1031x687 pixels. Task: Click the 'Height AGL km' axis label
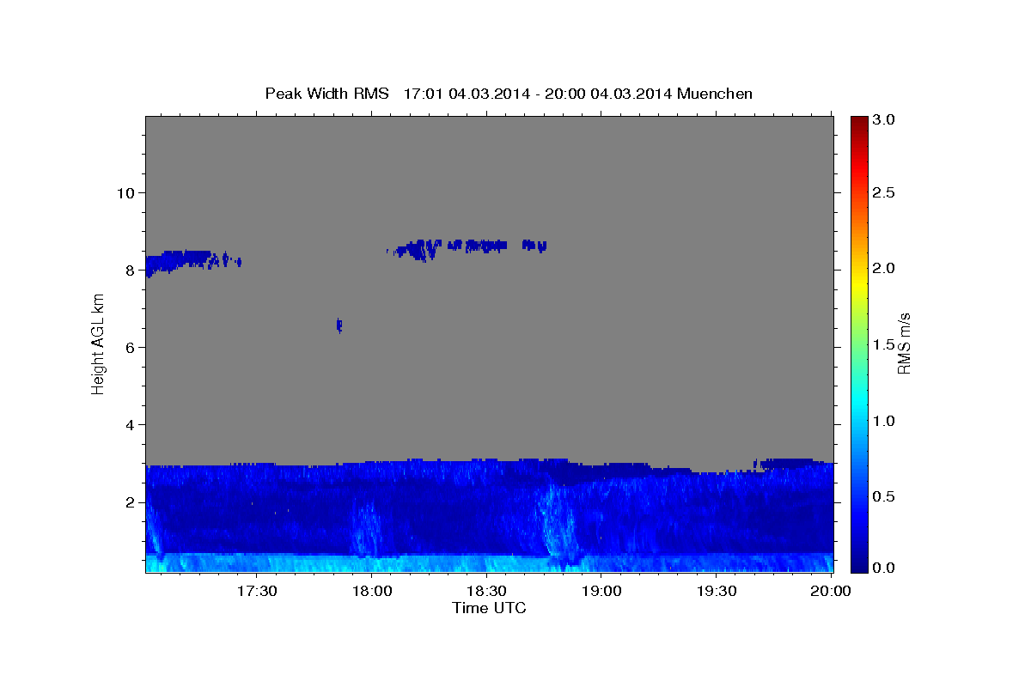click(99, 344)
